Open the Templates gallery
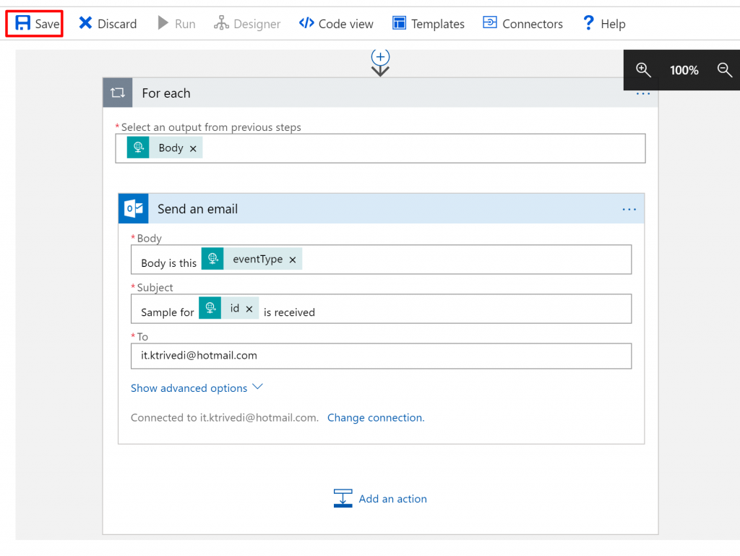The image size is (740, 556). [x=428, y=24]
